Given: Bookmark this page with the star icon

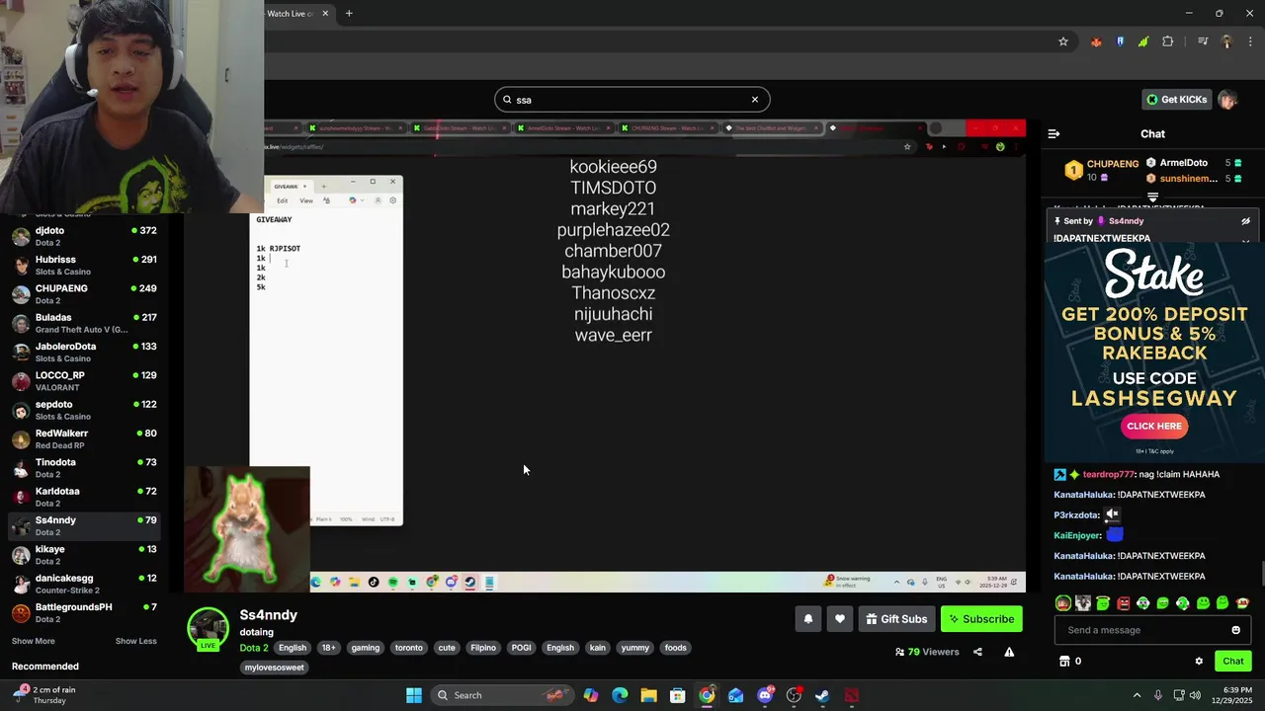Looking at the screenshot, I should 1063,41.
